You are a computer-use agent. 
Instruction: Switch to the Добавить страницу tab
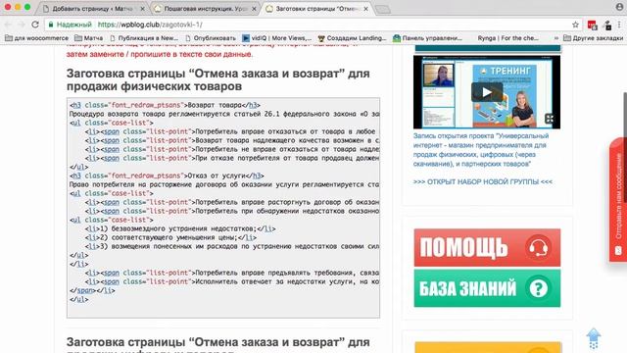click(92, 9)
